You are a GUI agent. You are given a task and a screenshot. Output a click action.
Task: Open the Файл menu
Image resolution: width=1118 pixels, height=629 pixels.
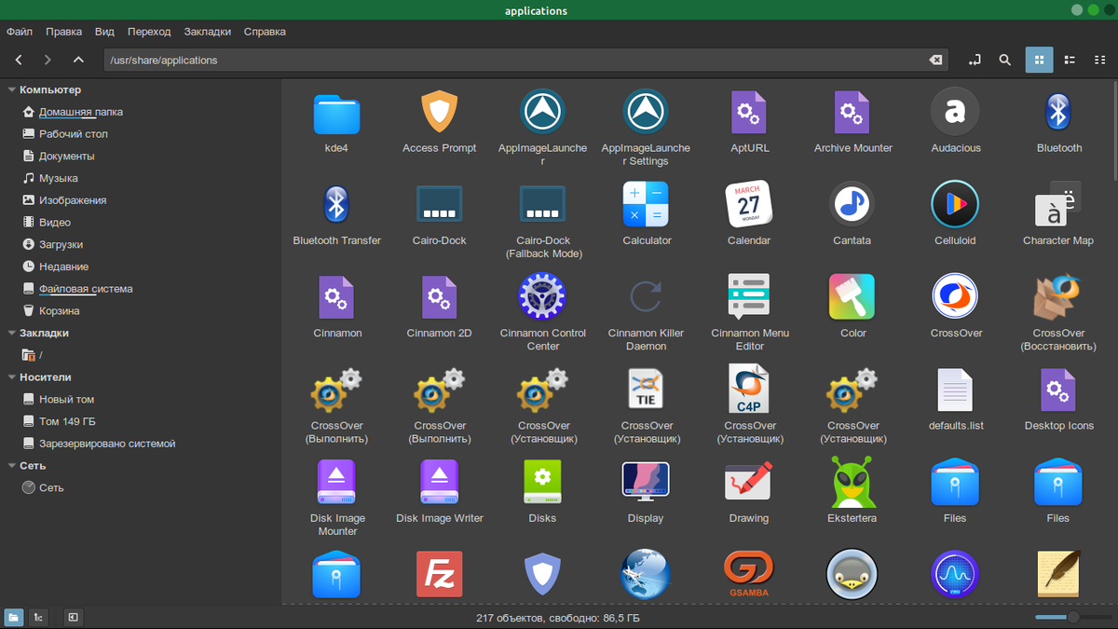pyautogui.click(x=20, y=32)
